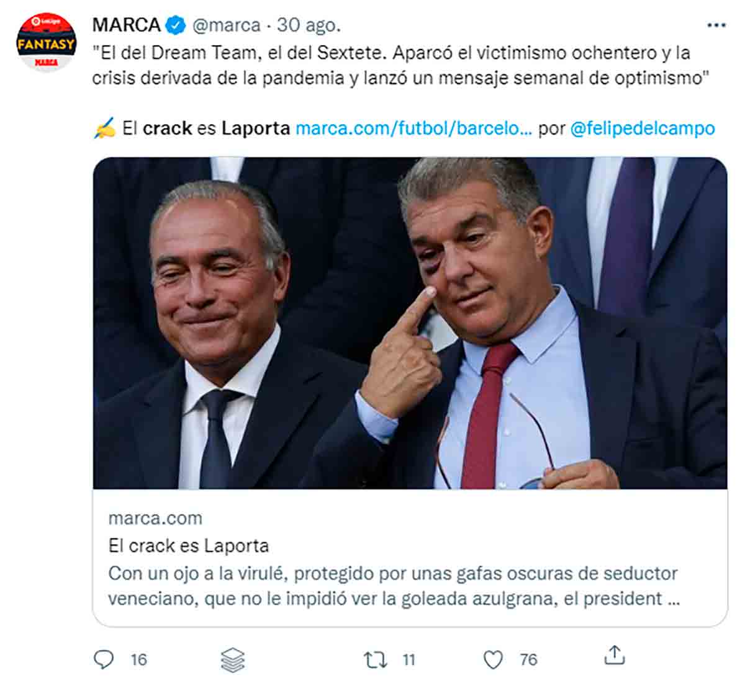Follow the marca.com/futbol/barcelo… link
Screen dimensions: 745x683
413,128
